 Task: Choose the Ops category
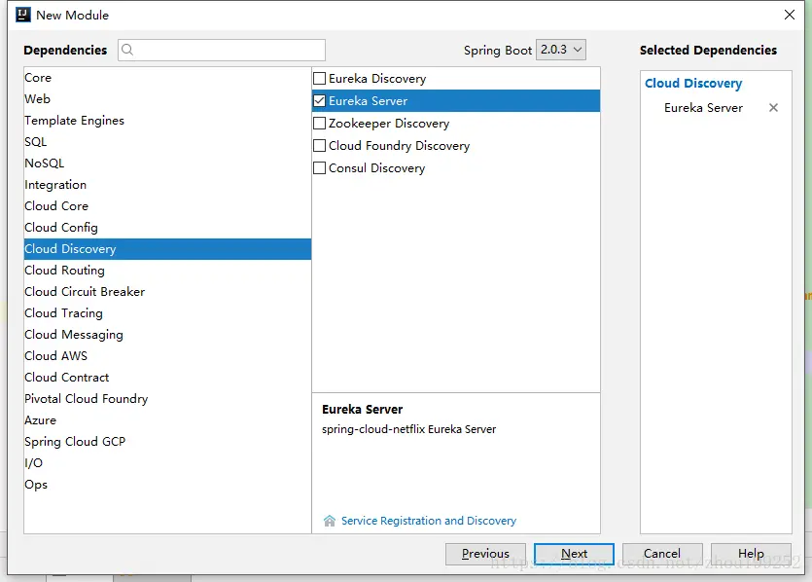point(167,484)
